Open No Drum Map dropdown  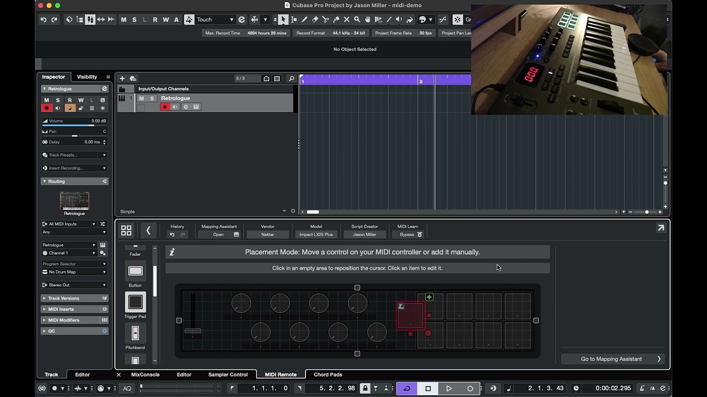coord(74,272)
